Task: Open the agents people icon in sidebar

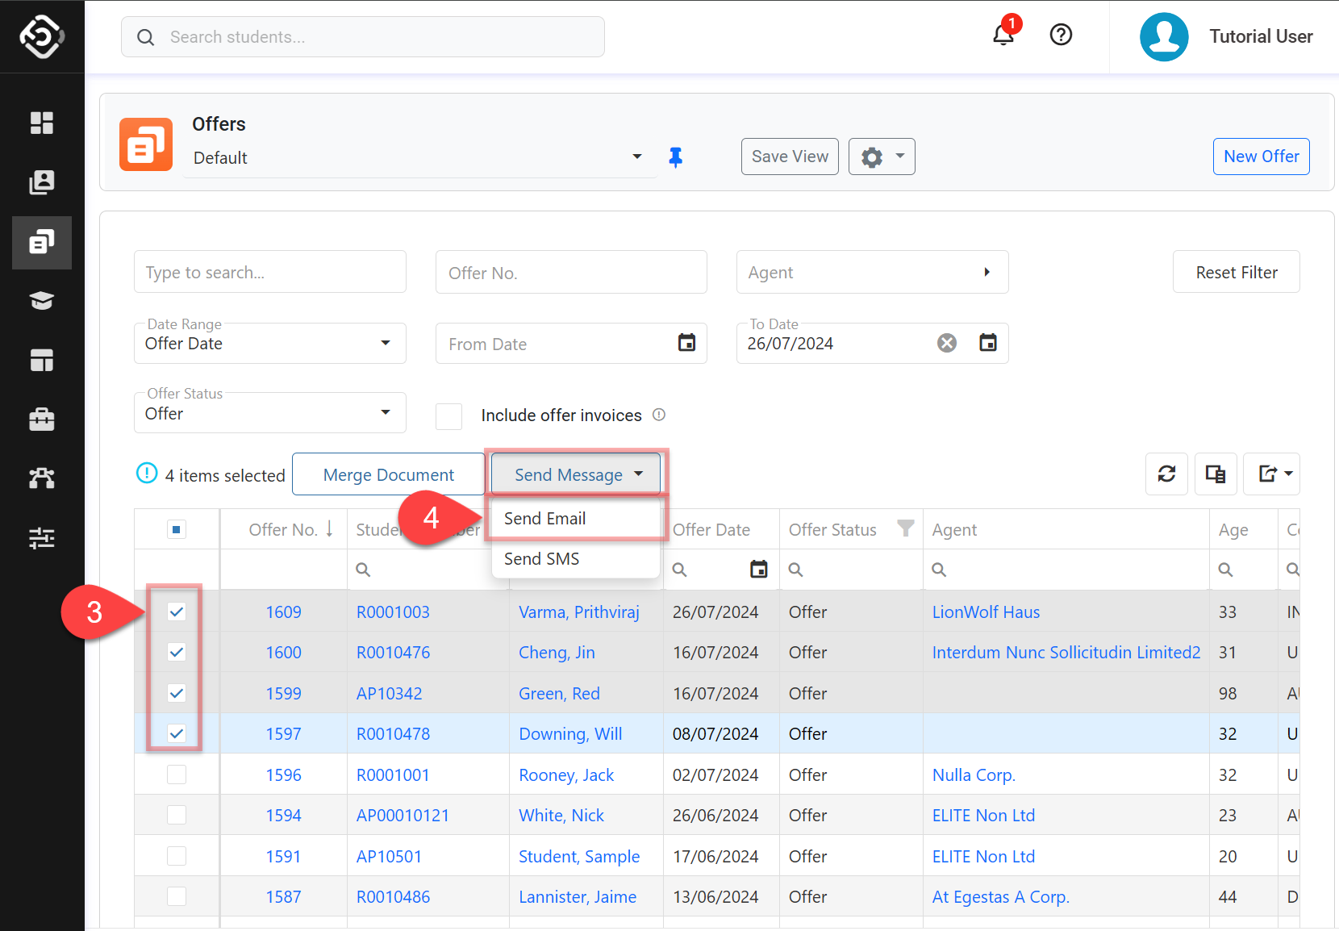Action: pyautogui.click(x=42, y=478)
